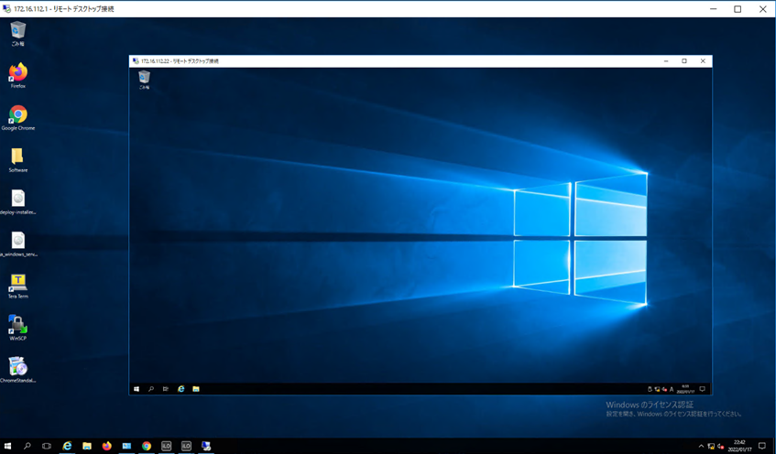Select the Tera Term desktop shortcut
This screenshot has width=776, height=454.
pos(17,286)
